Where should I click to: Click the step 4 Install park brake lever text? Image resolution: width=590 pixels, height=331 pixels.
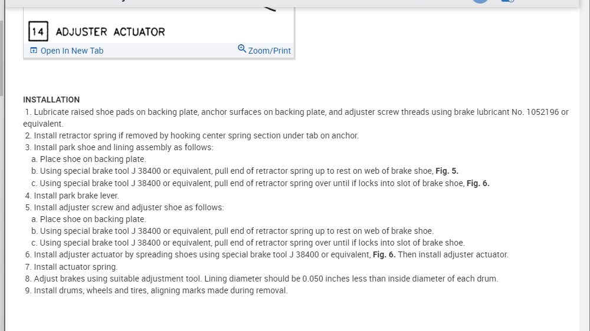(76, 196)
